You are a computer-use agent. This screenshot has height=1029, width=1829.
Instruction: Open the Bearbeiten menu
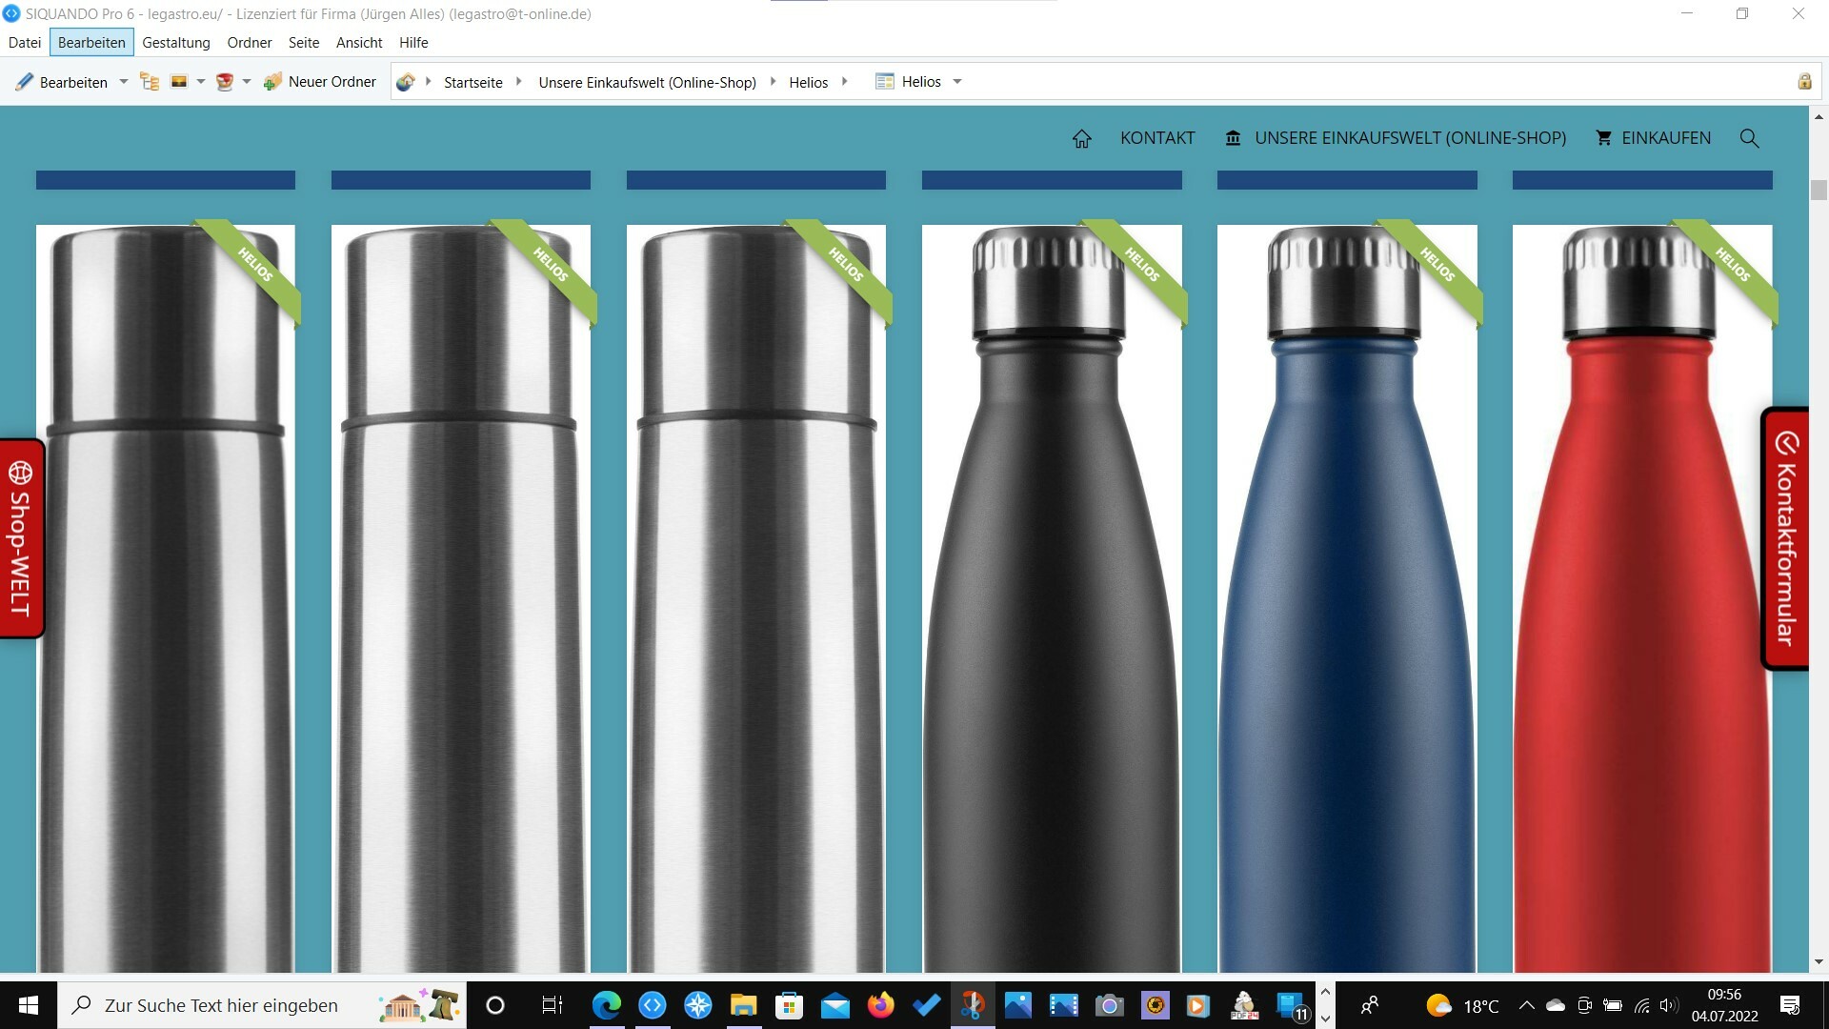click(x=91, y=43)
